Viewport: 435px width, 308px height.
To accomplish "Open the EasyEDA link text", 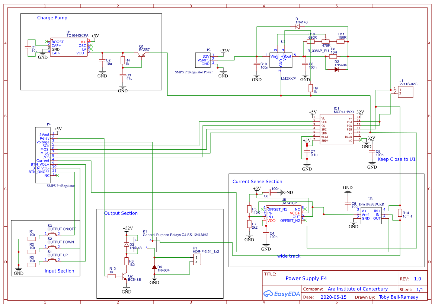I will pyautogui.click(x=288, y=294).
